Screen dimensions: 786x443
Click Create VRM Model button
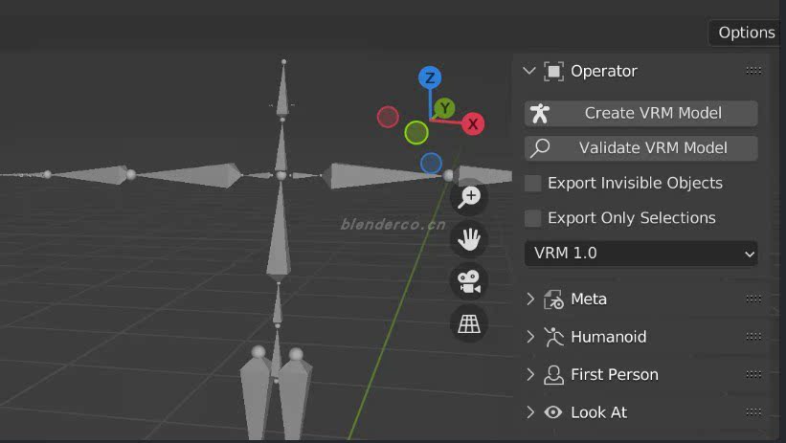point(641,113)
